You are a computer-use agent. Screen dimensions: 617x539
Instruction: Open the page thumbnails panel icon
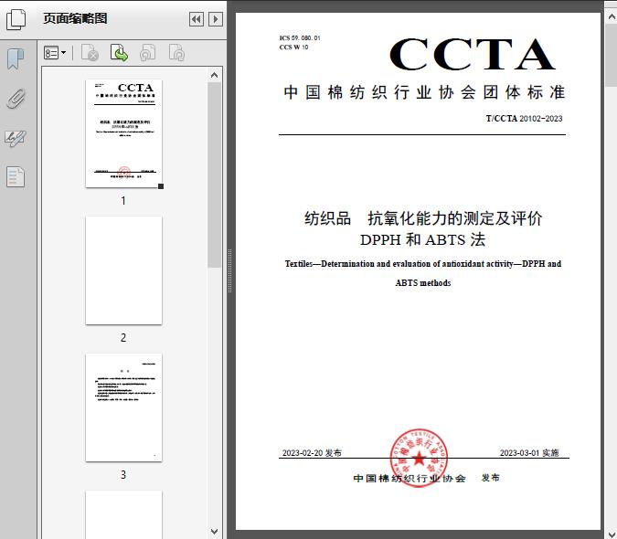16,19
